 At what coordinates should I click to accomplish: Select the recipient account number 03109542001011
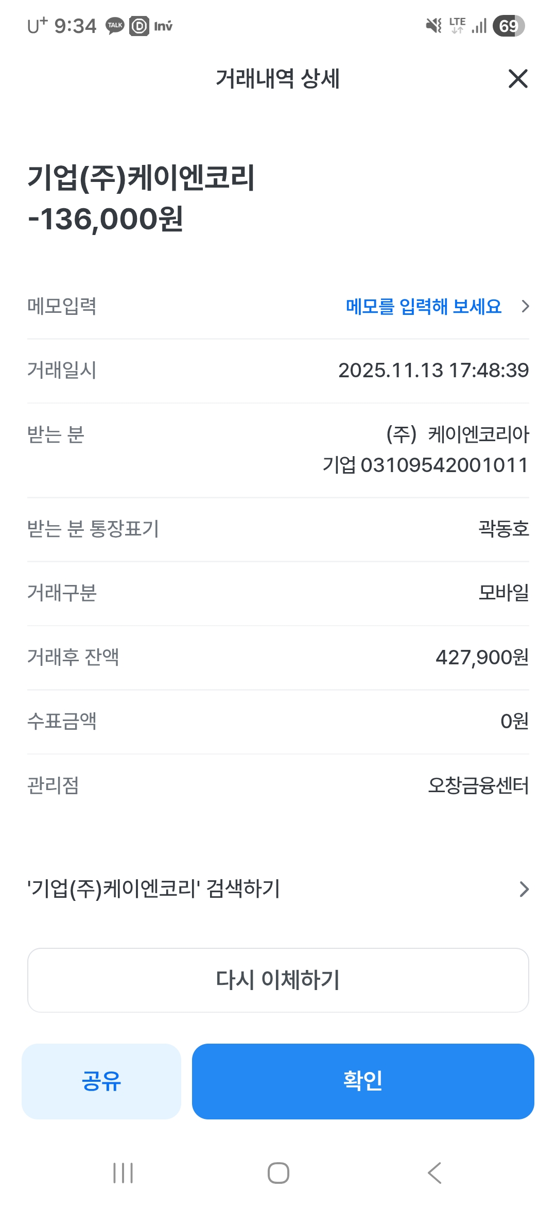444,465
